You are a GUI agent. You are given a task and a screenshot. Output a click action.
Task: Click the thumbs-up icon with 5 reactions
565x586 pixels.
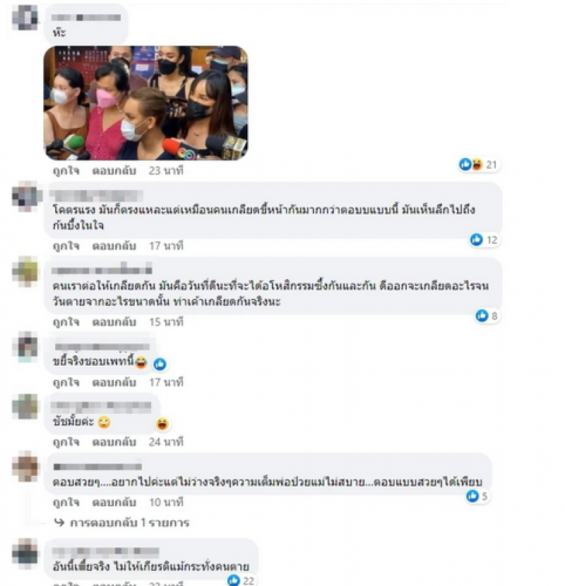pos(472,496)
